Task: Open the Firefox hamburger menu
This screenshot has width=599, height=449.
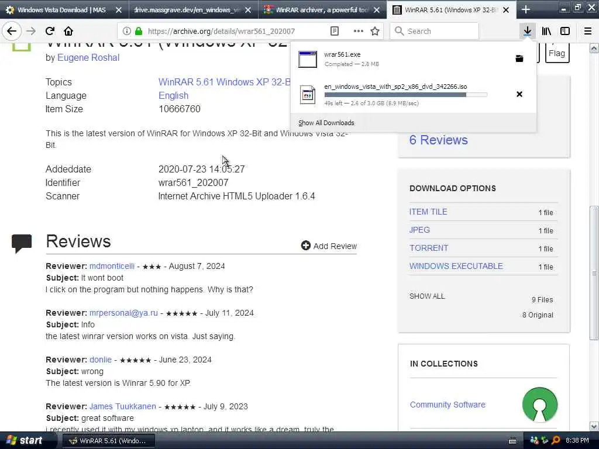Action: pos(588,31)
